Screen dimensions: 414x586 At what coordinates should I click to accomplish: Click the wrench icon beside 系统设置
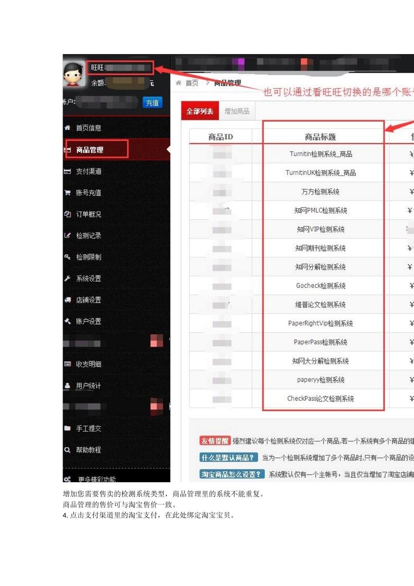[67, 278]
